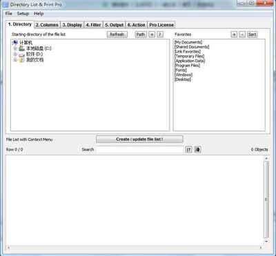Open the Setup menu

[23, 14]
